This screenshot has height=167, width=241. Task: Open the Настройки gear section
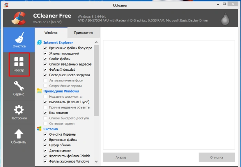[19, 112]
